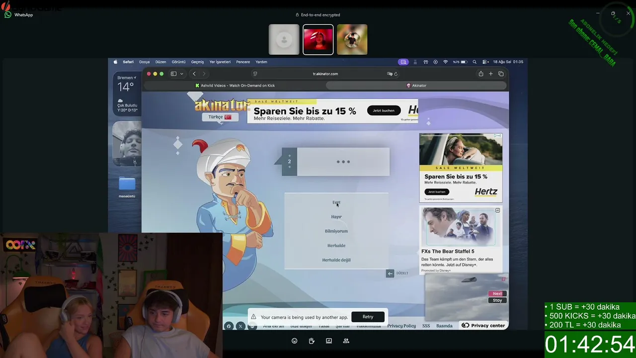This screenshot has height=358, width=636.
Task: Open the Yardım menu
Action: pyautogui.click(x=261, y=62)
